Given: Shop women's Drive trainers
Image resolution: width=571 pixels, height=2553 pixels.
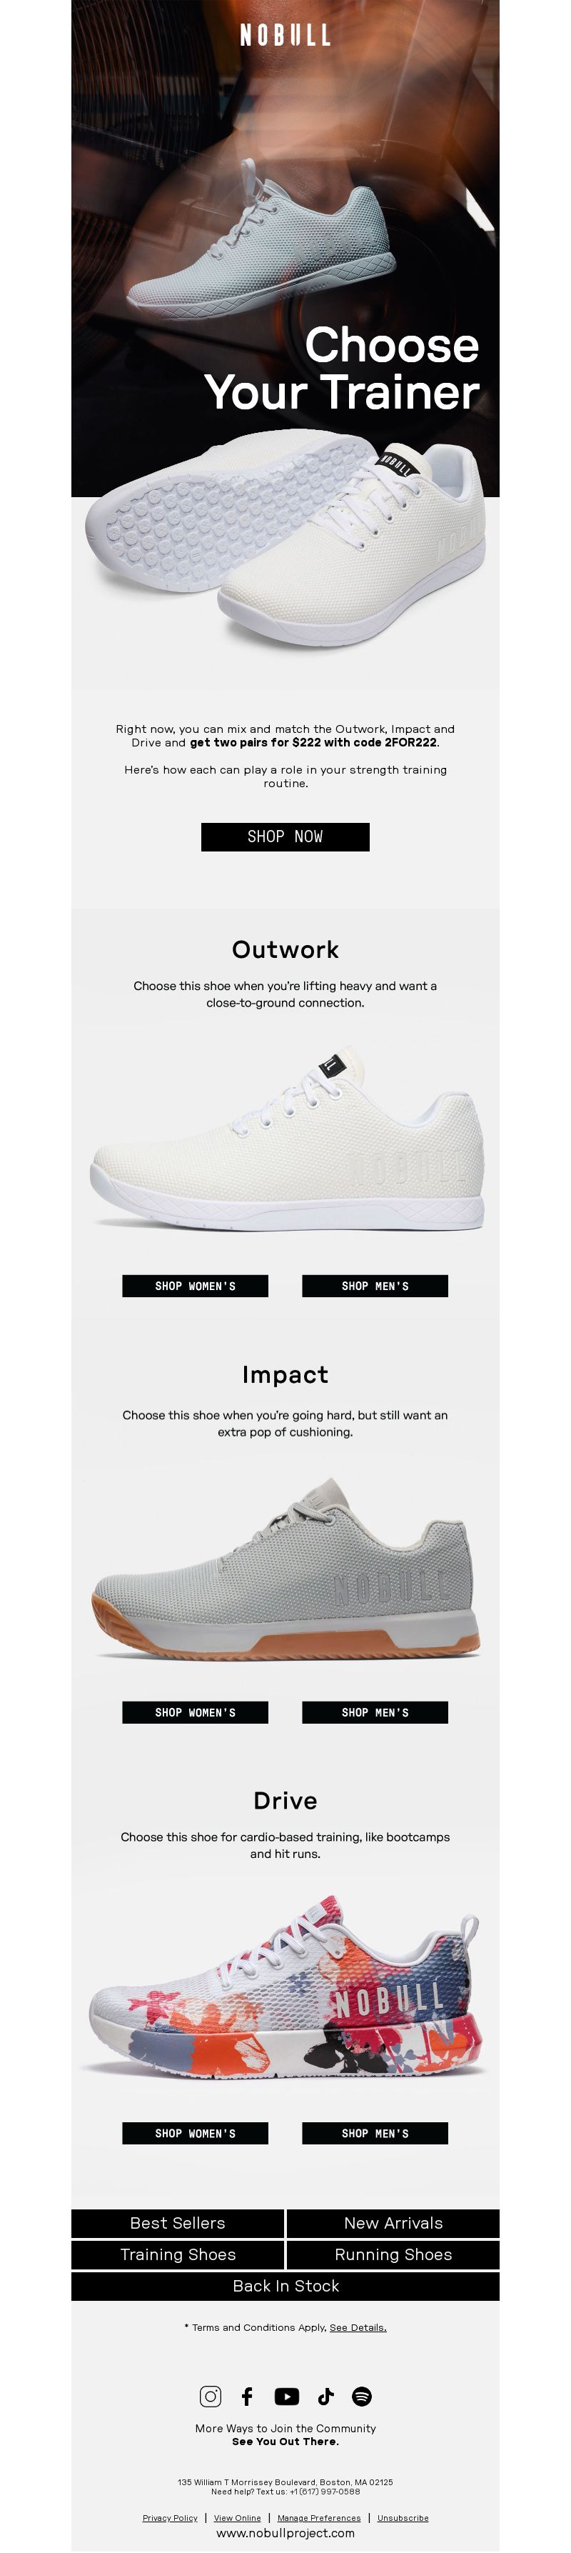Looking at the screenshot, I should (195, 2133).
